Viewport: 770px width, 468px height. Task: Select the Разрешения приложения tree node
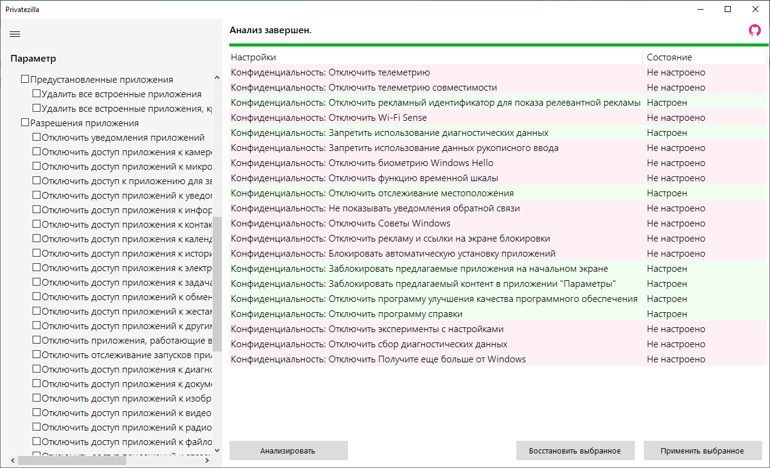tap(85, 123)
